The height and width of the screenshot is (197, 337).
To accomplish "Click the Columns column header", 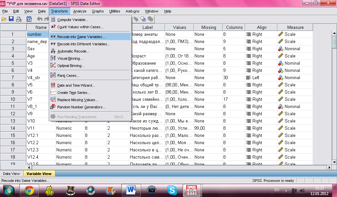I will [234, 27].
